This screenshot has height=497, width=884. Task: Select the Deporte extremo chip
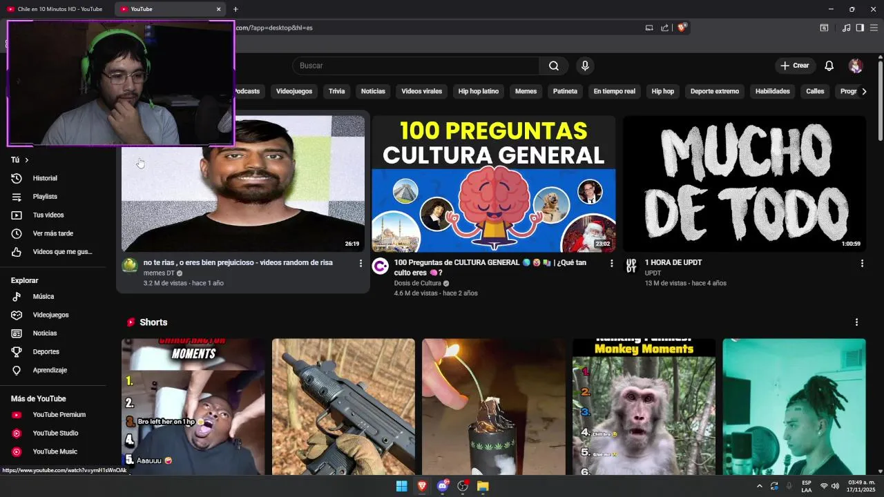tap(715, 91)
